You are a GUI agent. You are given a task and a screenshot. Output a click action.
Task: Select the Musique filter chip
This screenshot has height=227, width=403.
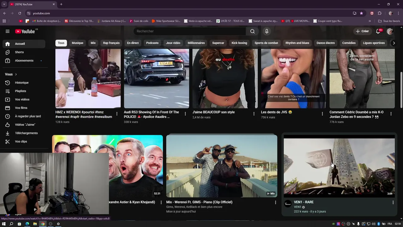[x=77, y=43]
